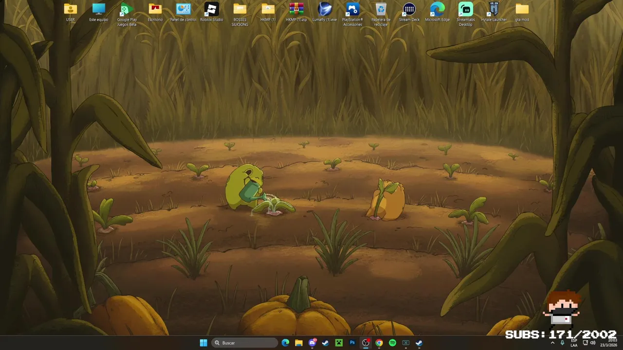Launch the Minecraft creeper icon in taskbar
Screen dimensions: 623x350
339,343
